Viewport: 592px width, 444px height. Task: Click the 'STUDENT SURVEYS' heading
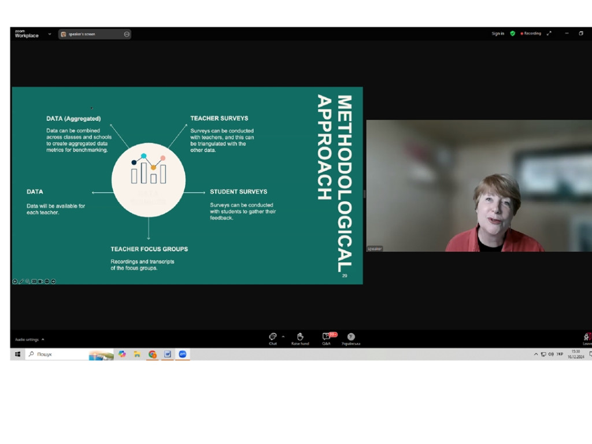[x=238, y=191]
